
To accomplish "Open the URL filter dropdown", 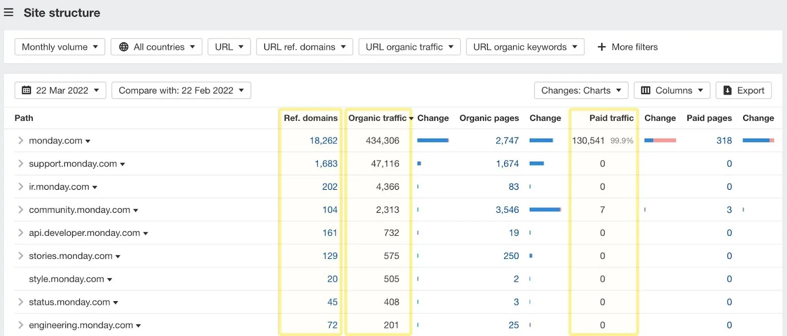I will tap(229, 47).
